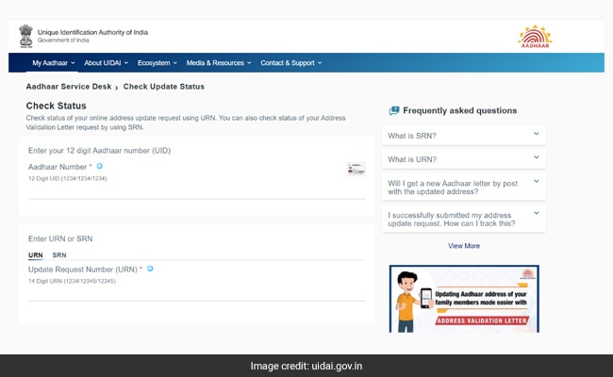Click the Government of India emblem icon

point(25,35)
